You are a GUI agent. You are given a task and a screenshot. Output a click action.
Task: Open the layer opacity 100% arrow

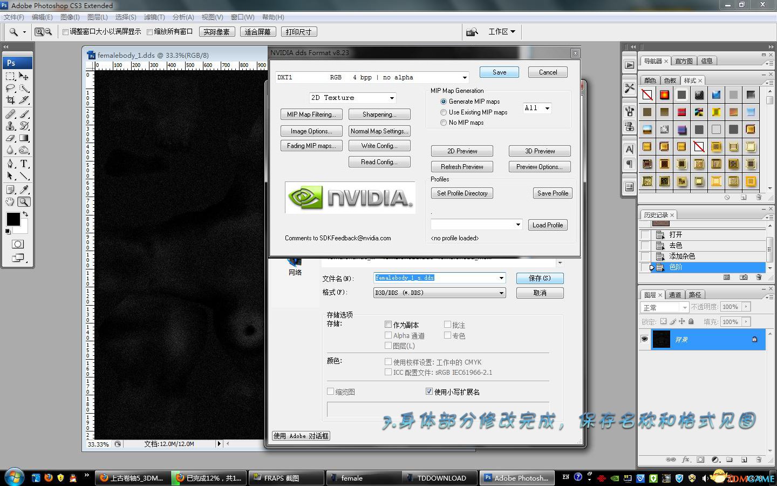tap(747, 307)
